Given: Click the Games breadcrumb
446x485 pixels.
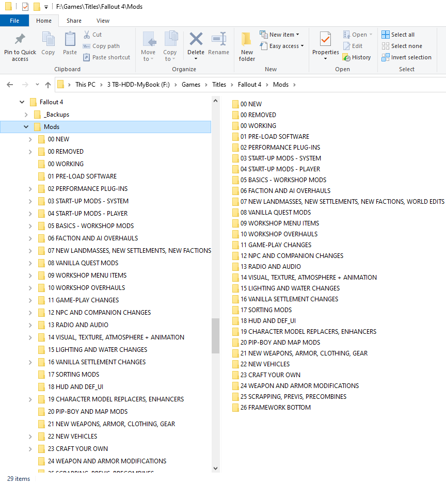Looking at the screenshot, I should click(x=191, y=85).
